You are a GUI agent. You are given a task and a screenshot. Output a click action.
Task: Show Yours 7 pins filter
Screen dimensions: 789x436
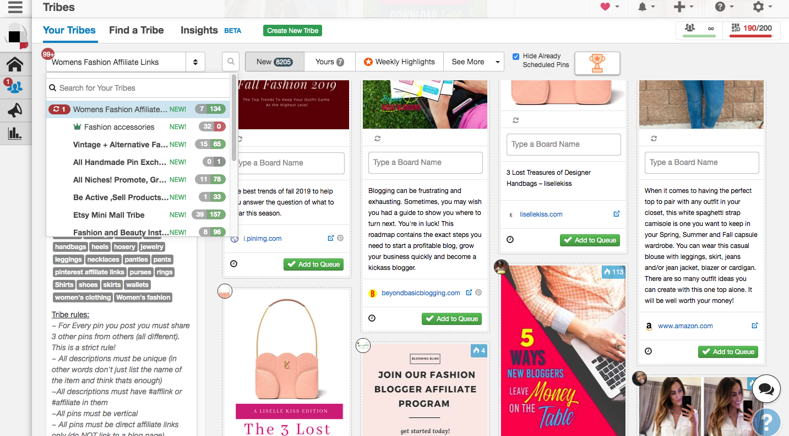[x=329, y=62]
